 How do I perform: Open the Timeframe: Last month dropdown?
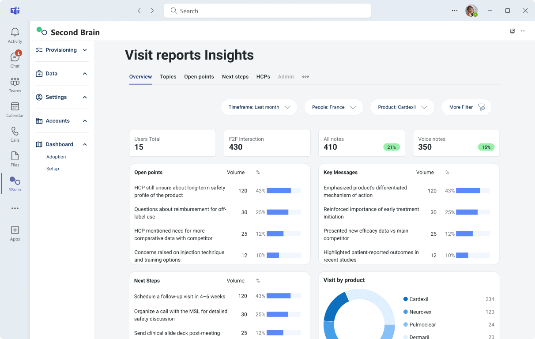(259, 107)
